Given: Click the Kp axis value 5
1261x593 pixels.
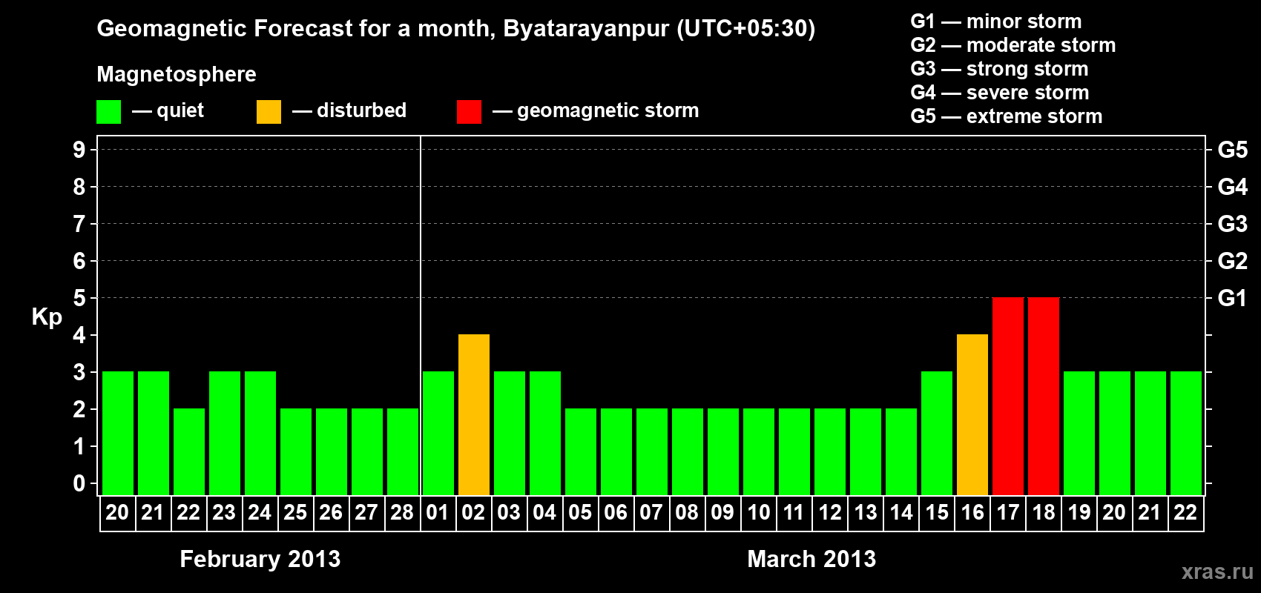Looking at the screenshot, I should [79, 298].
